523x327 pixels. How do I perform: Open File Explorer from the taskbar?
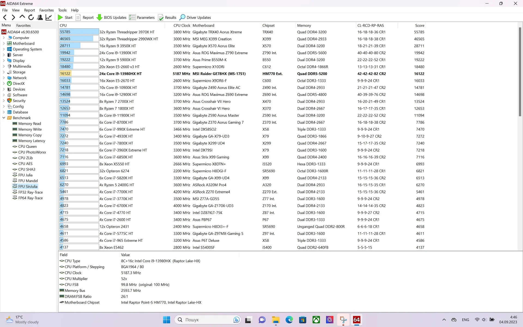coord(276,320)
